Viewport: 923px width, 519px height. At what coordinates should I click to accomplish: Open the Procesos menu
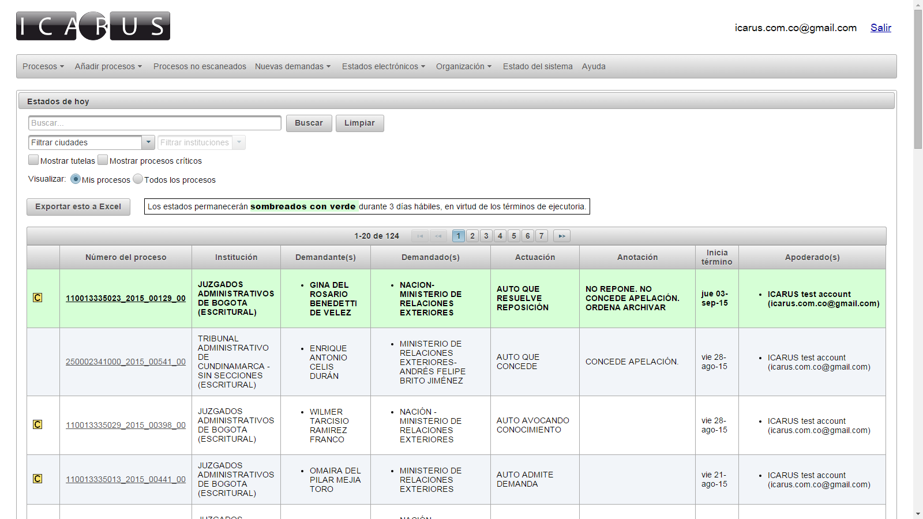pos(43,66)
